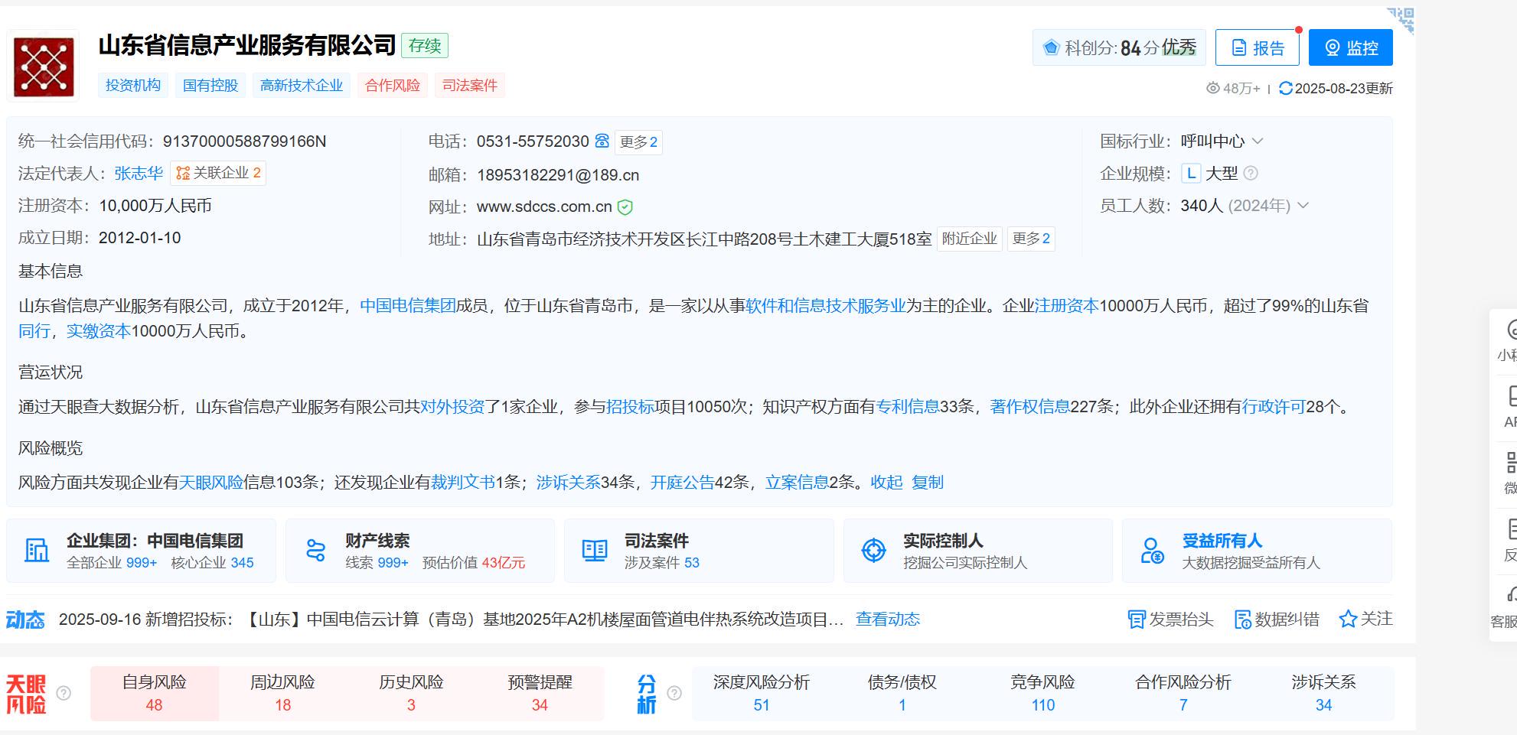Click the 监控 monitor button
1517x735 pixels.
pyautogui.click(x=1350, y=47)
